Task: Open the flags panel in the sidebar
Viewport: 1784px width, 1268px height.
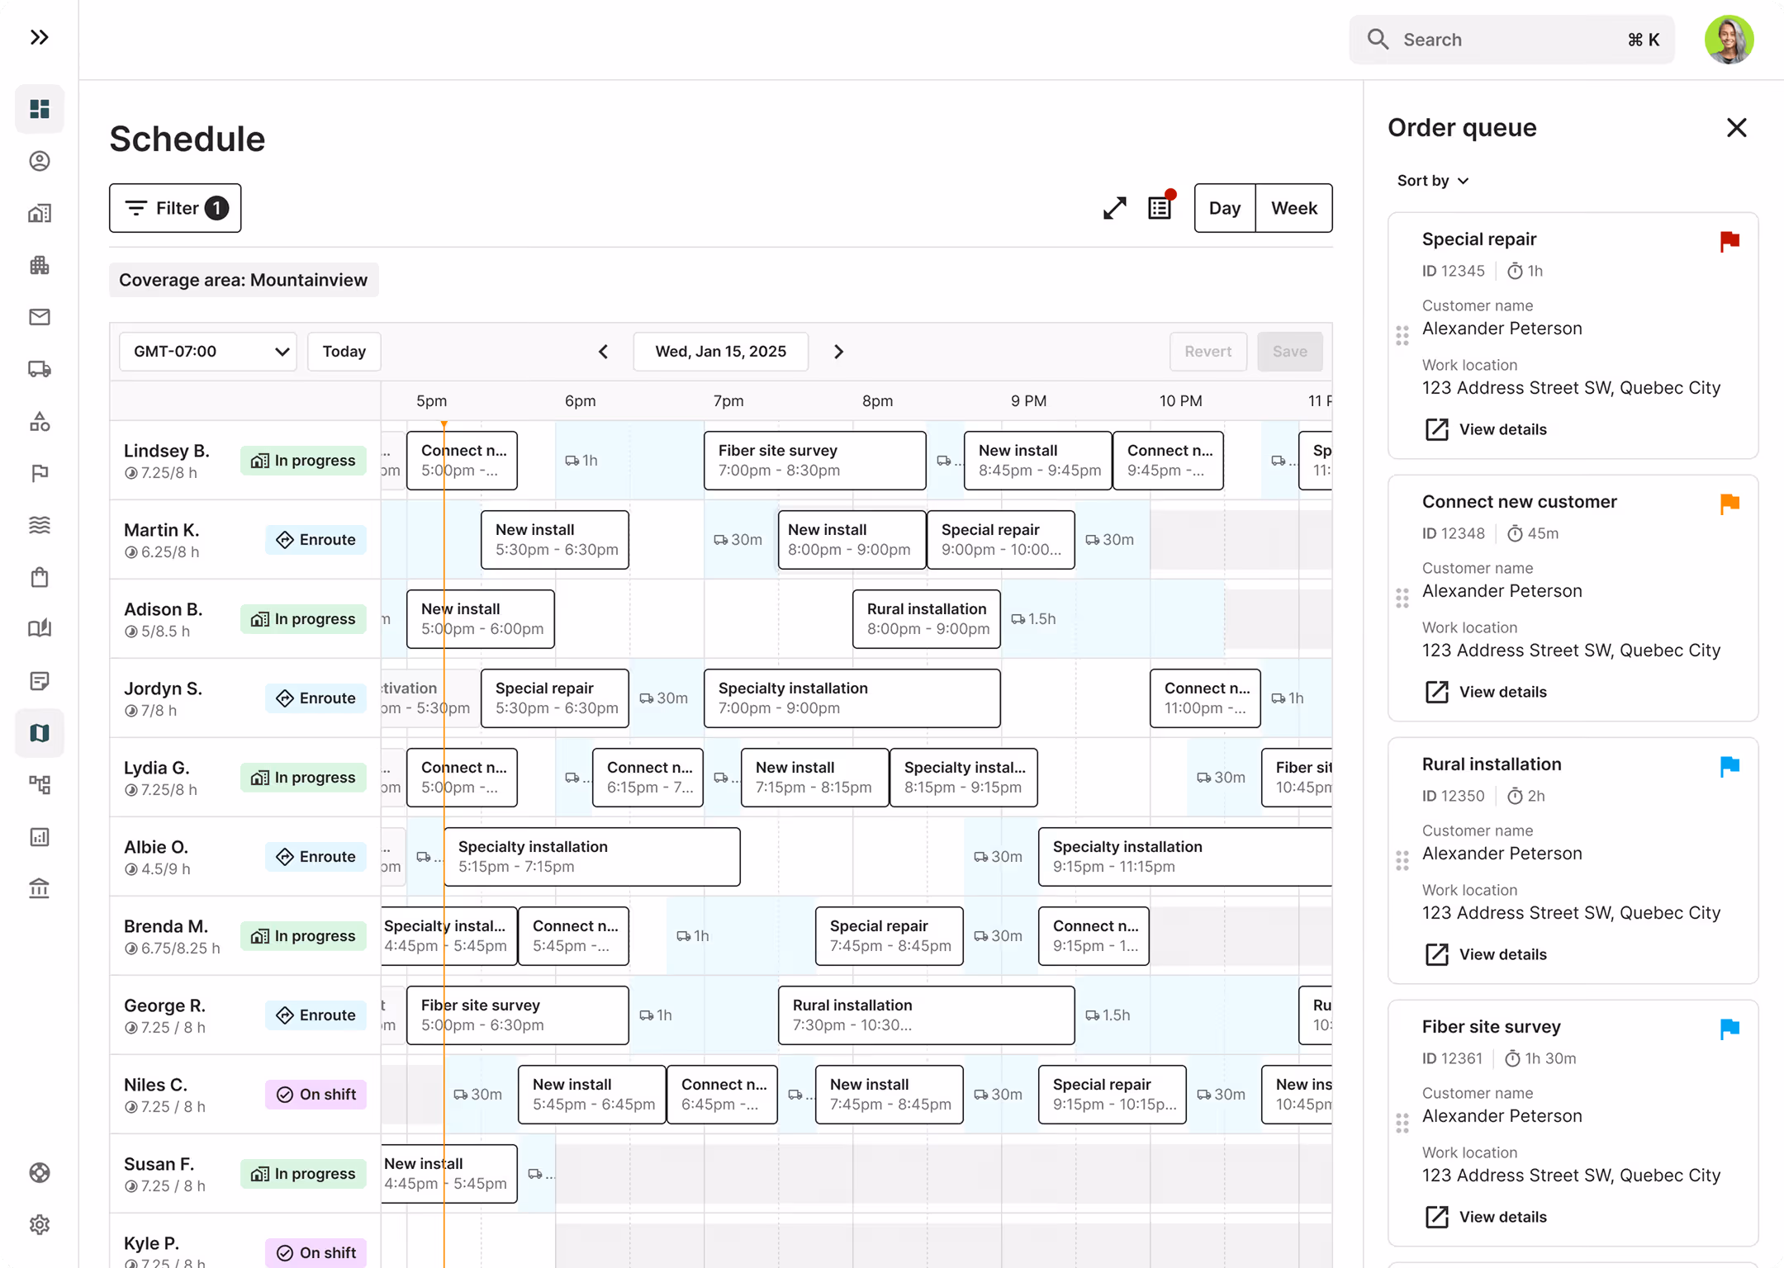Action: 40,473
